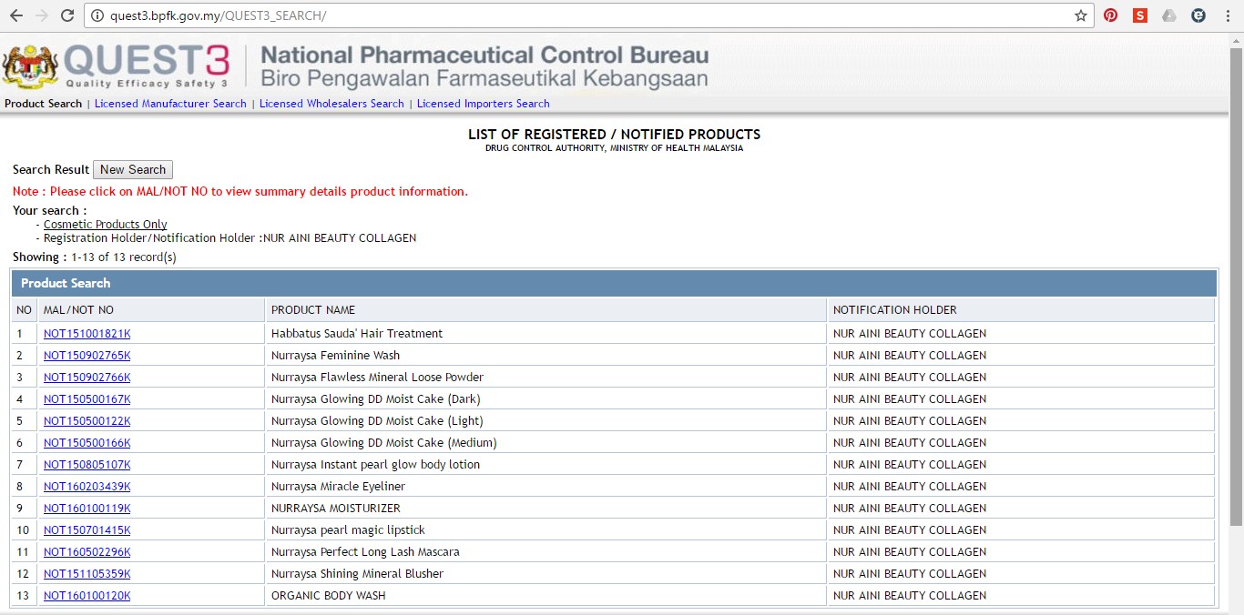Reload the page with the refresh icon

pos(67,15)
